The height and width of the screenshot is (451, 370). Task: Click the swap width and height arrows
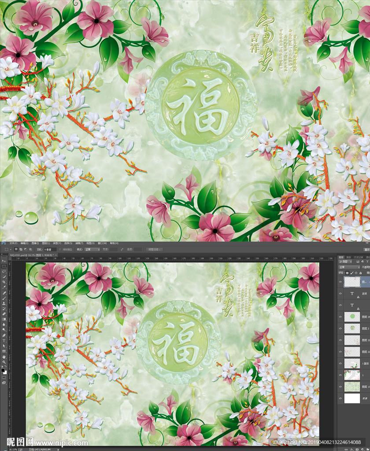click(122, 249)
